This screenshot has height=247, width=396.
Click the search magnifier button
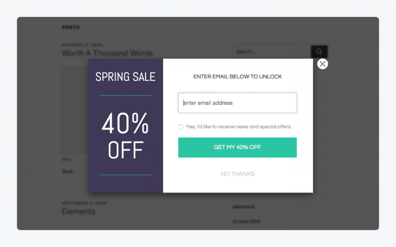point(319,51)
